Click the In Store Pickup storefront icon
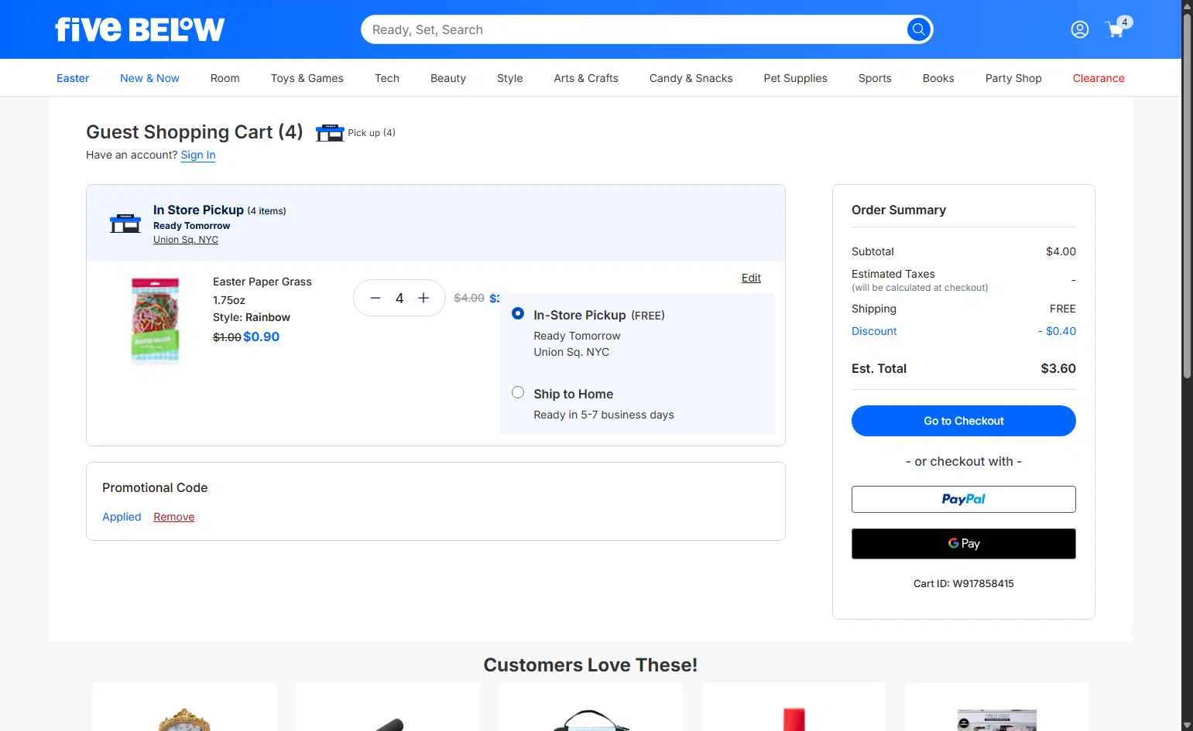This screenshot has height=731, width=1193. point(125,224)
